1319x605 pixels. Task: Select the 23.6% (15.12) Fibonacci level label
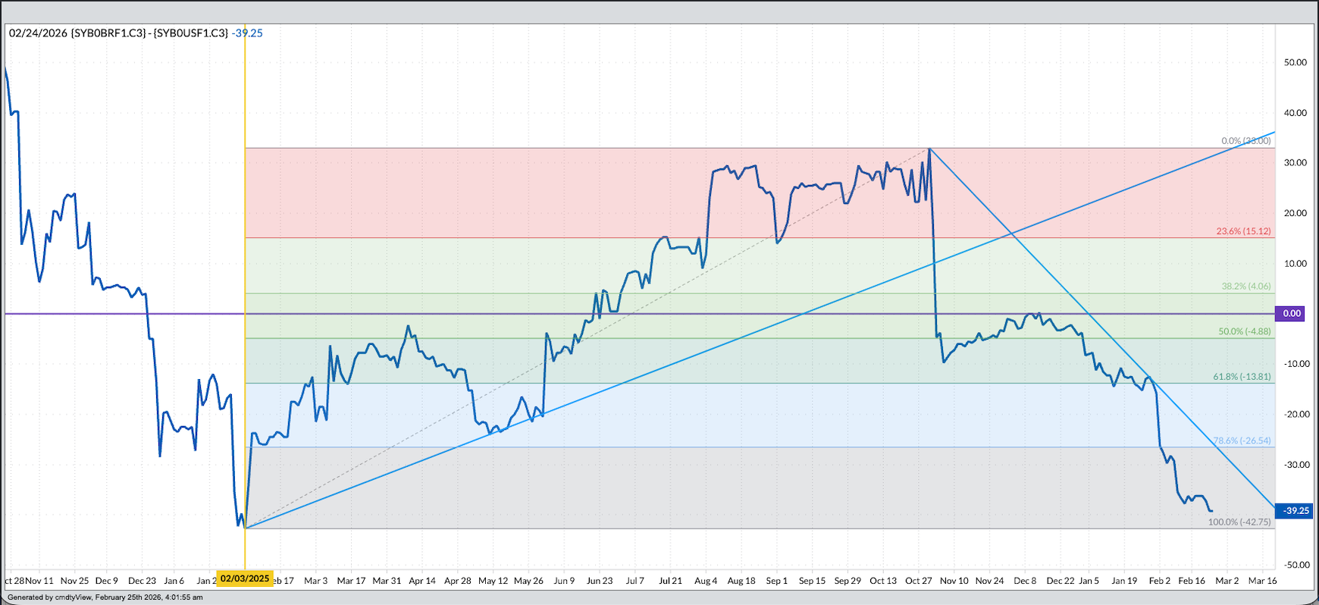[x=1243, y=231]
